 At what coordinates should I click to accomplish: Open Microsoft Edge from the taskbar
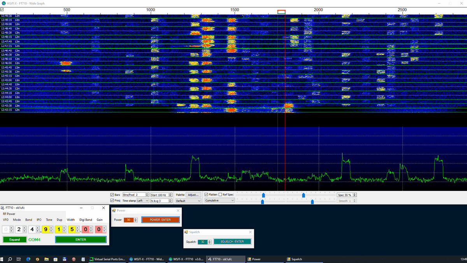click(x=28, y=259)
